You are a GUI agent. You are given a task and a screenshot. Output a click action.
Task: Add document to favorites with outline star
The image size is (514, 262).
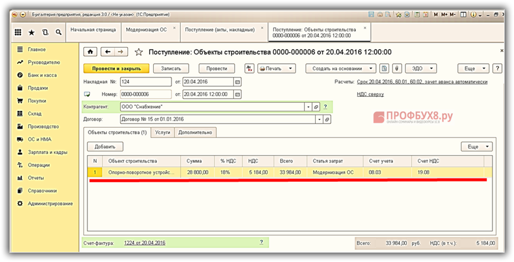[139, 52]
